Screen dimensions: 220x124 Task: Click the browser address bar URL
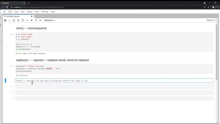(38, 7)
